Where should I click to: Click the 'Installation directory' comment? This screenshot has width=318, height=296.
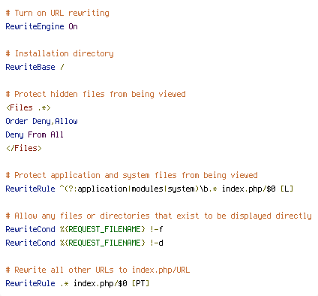click(59, 53)
